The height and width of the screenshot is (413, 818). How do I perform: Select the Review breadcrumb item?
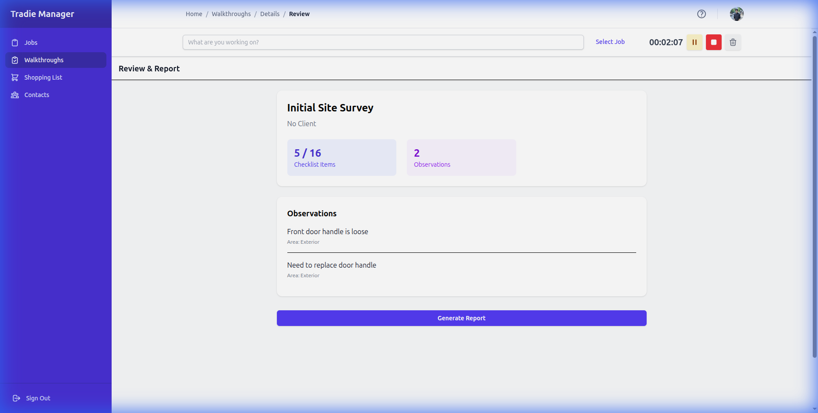[x=299, y=13]
